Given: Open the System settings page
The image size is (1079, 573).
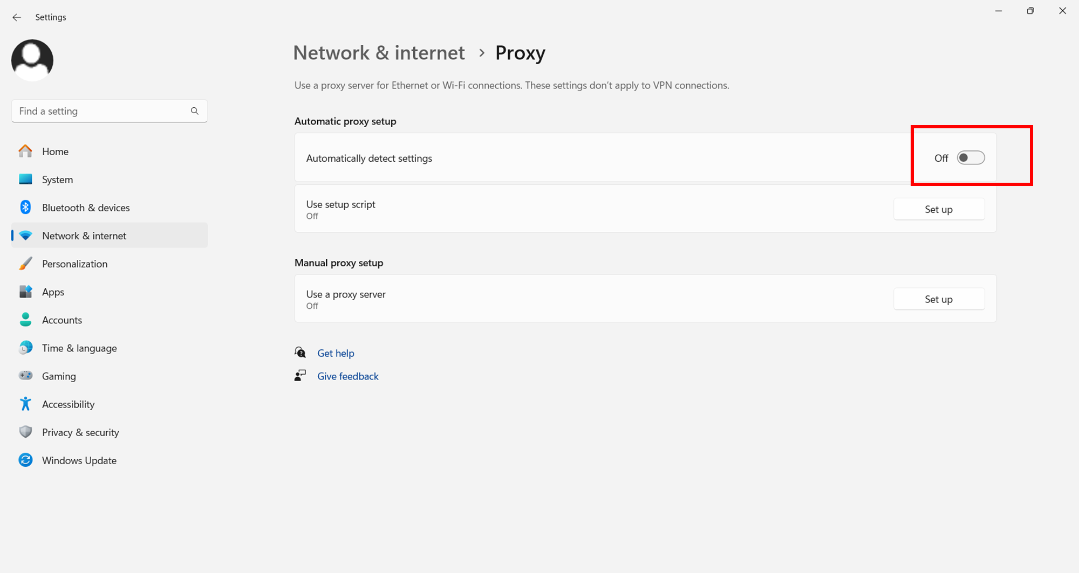Looking at the screenshot, I should click(57, 180).
